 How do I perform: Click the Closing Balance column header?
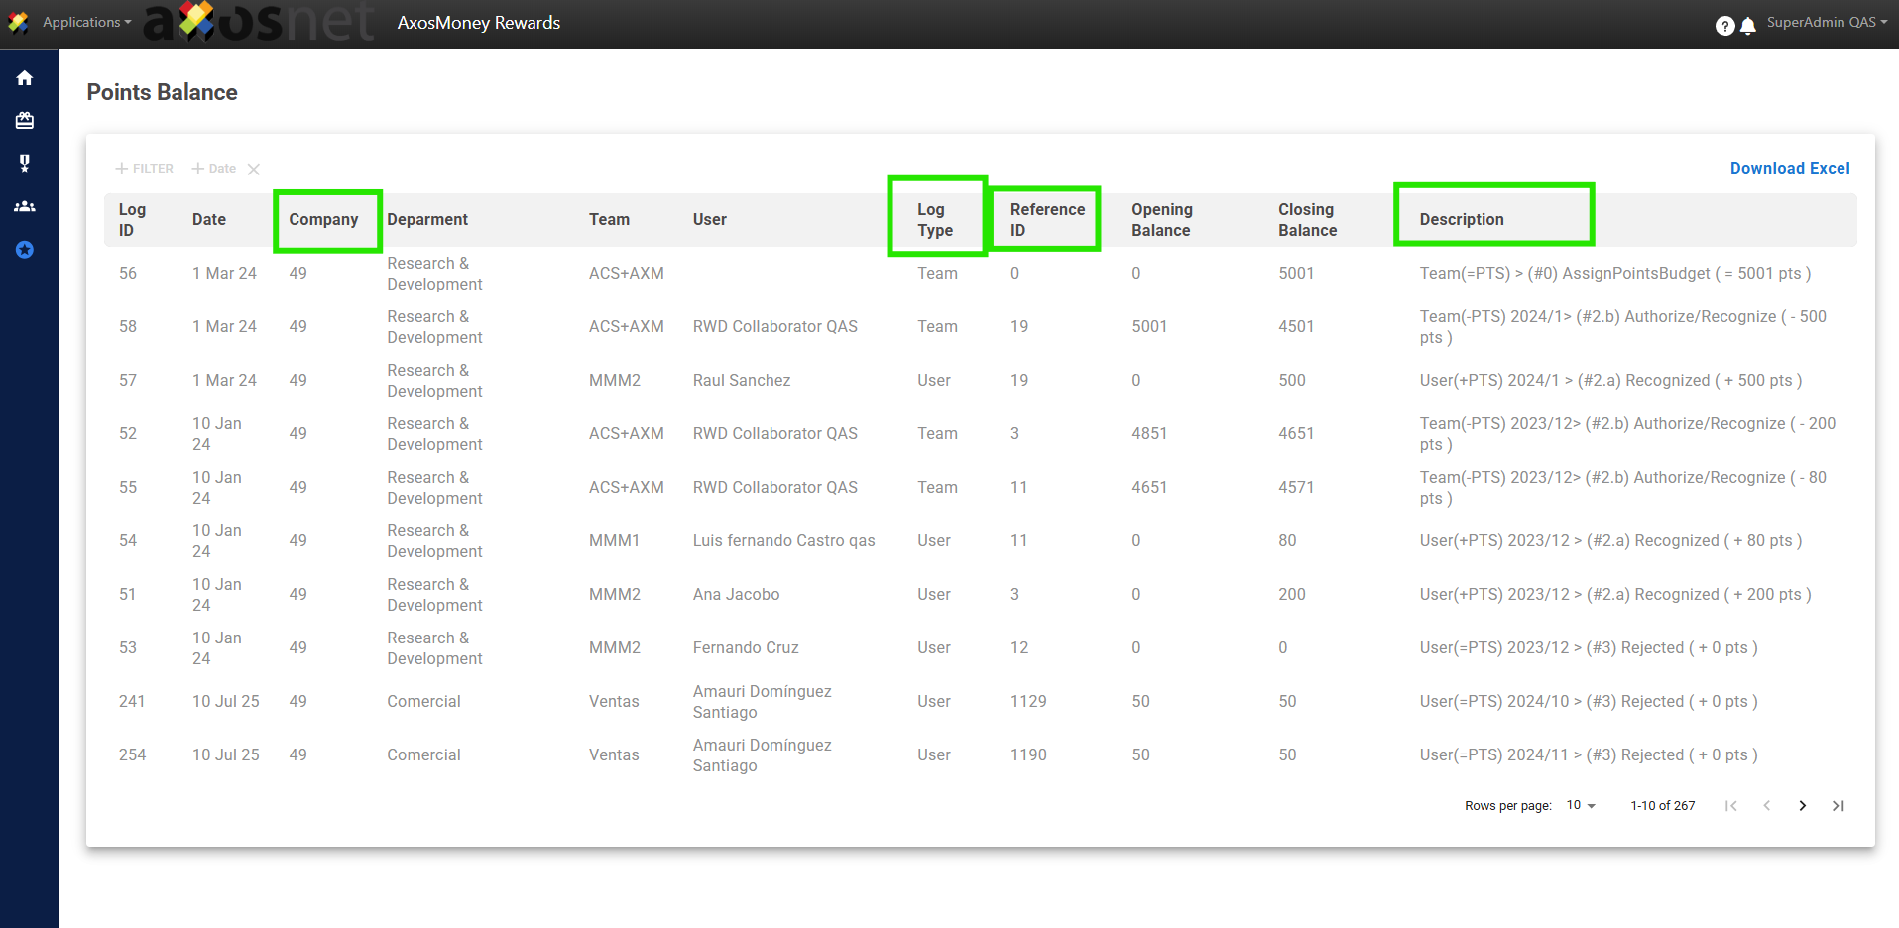[x=1307, y=220]
